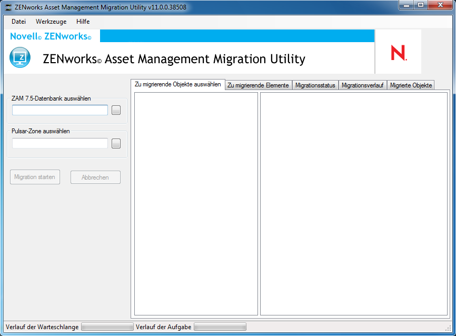This screenshot has width=456, height=336.
Task: Click browse button next to Pulsar-Zone field
Action: coord(116,143)
